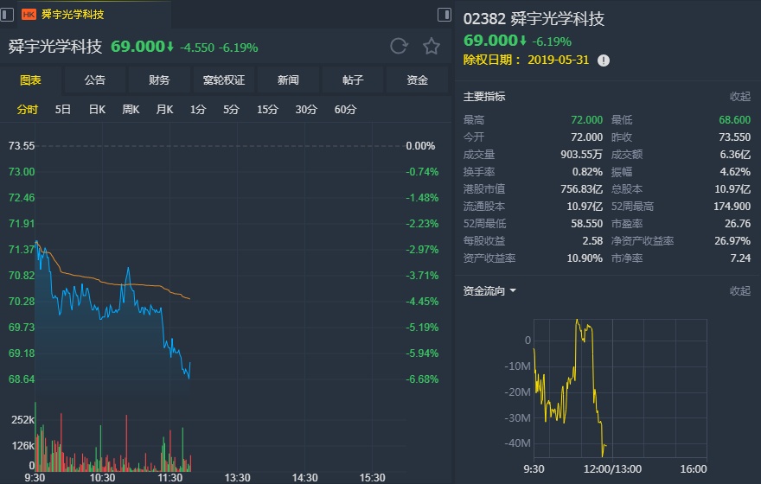Toggle the left sidebar panel icon

(x=8, y=14)
